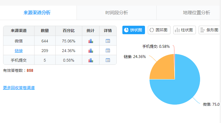Open statistics chart icon for 微信 row
The width and height of the screenshot is (221, 123).
[x=90, y=41]
